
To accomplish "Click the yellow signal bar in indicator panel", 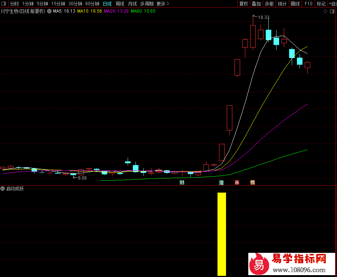I will coord(222,234).
